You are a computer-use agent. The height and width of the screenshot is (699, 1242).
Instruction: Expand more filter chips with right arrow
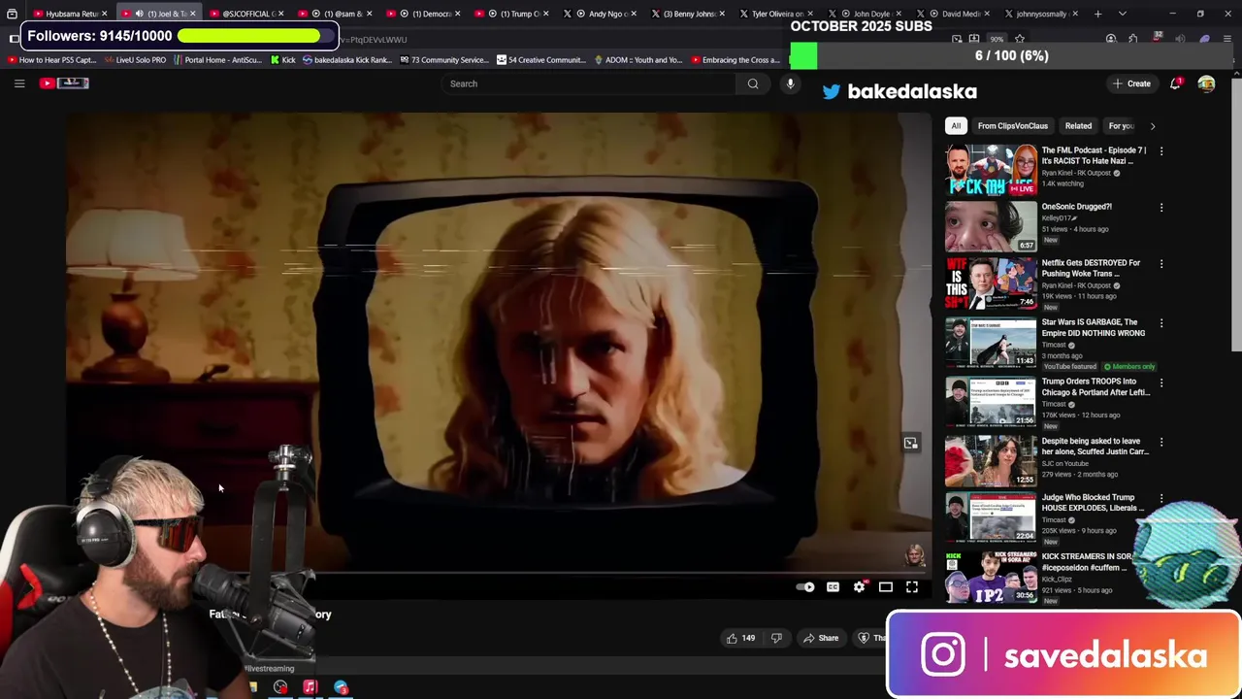[x=1153, y=125]
